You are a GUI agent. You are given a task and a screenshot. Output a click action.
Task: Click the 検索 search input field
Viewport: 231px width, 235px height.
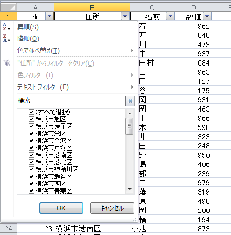pos(71,101)
